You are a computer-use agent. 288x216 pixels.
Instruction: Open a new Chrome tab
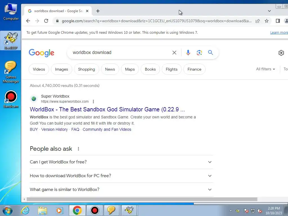pos(98,11)
